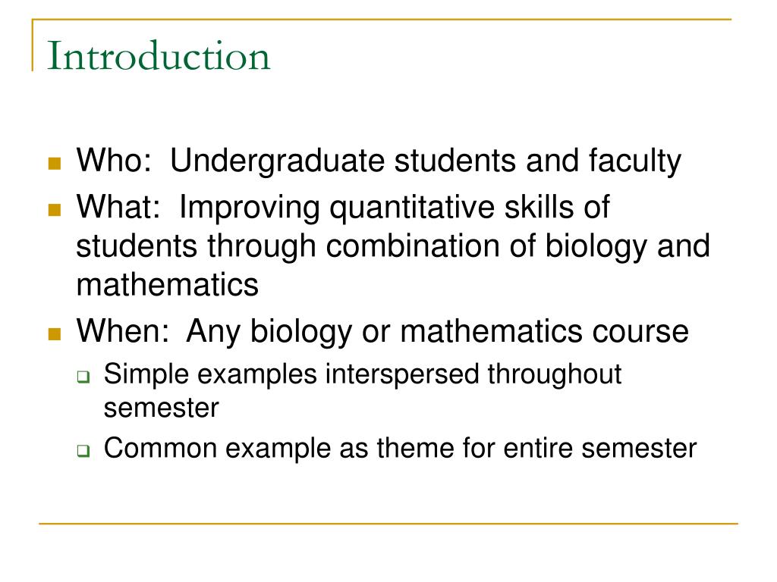Click the When: label
This screenshot has width=777, height=582.
tap(123, 330)
